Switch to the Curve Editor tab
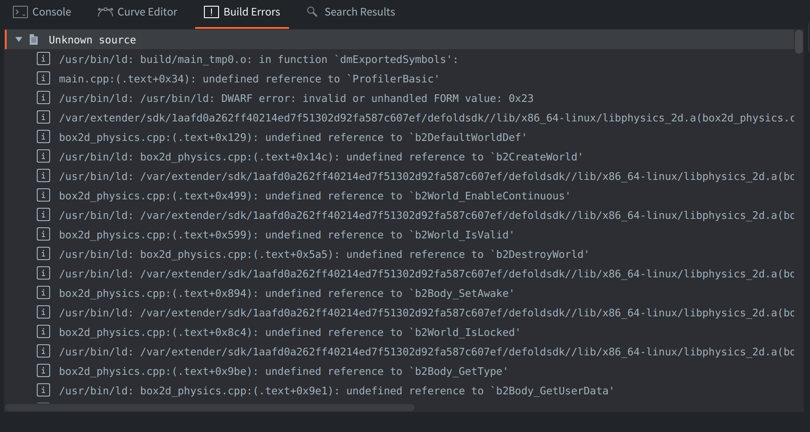Screen dimensions: 810x432 (x=137, y=12)
